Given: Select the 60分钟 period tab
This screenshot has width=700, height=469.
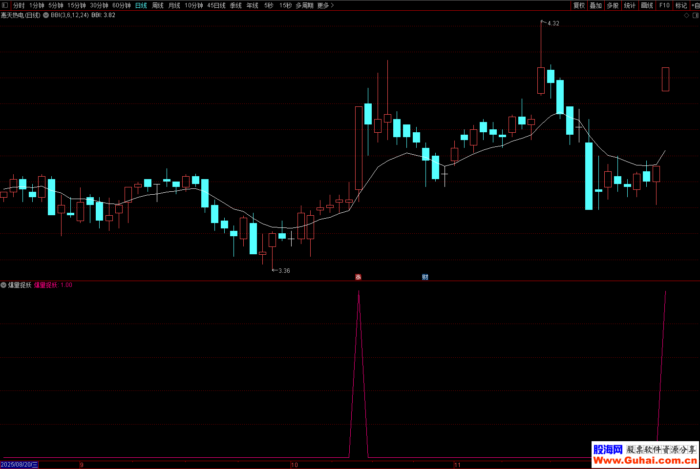Looking at the screenshot, I should coord(121,5).
